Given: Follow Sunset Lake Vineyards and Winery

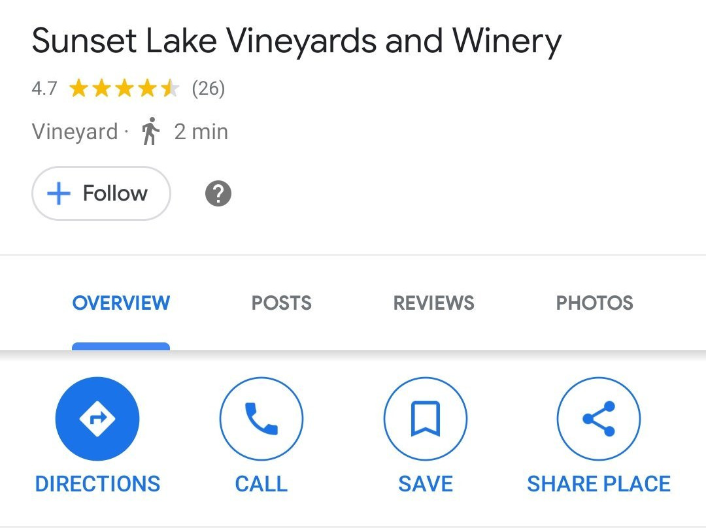Looking at the screenshot, I should (101, 193).
